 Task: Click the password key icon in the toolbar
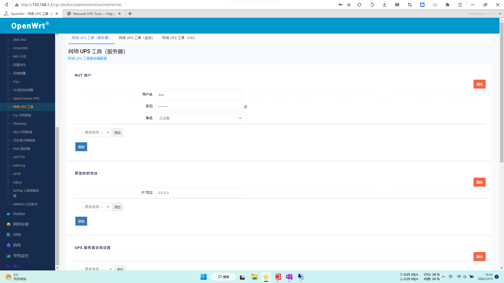(340, 5)
